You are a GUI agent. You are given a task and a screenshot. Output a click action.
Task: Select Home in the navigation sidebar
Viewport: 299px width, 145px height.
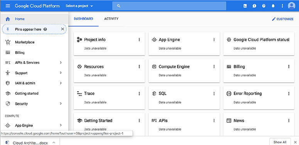coord(34,19)
